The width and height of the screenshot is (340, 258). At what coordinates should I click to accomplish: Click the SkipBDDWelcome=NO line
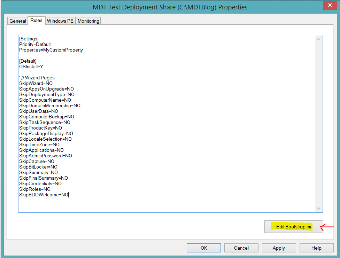44,195
